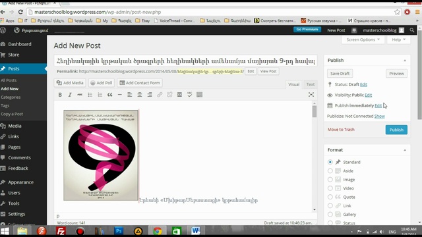Image resolution: width=422 pixels, height=237 pixels.
Task: Remove link from selected text
Action: 169,95
